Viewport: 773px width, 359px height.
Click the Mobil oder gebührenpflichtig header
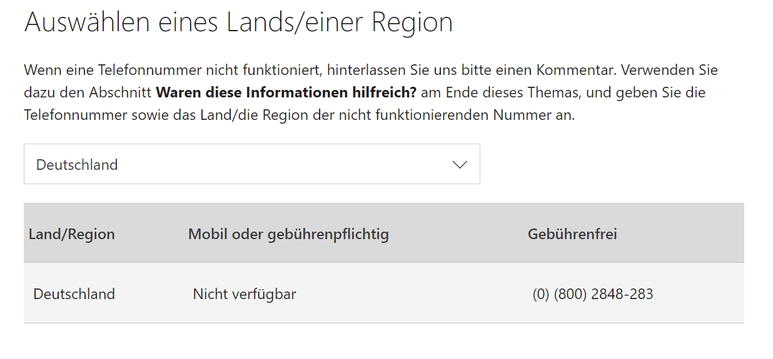point(288,234)
